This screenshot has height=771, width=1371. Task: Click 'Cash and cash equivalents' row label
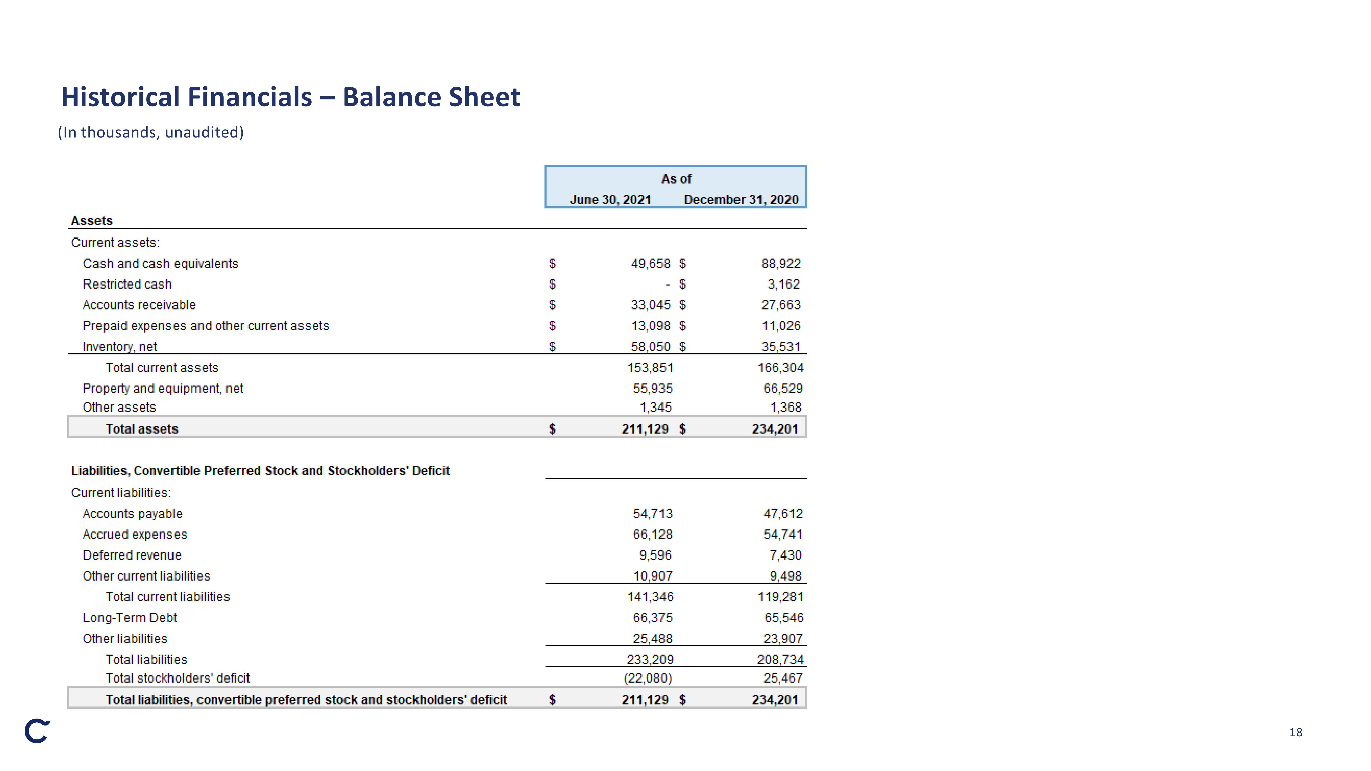click(x=160, y=263)
